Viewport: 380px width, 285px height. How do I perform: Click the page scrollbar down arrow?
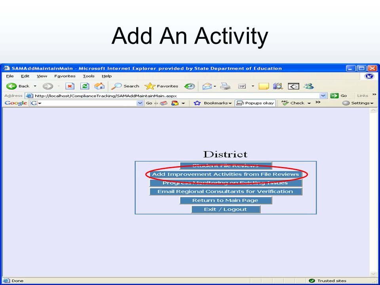click(x=373, y=274)
